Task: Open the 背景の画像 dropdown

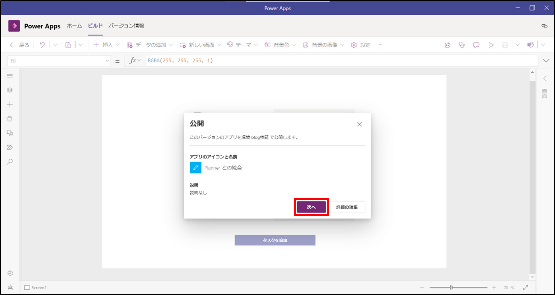Action: tap(324, 45)
